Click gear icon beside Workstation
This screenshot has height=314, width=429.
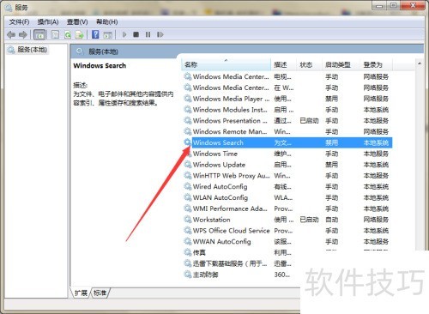(188, 220)
